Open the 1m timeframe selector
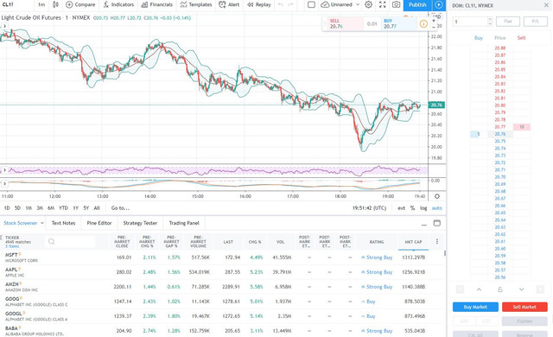This screenshot has height=337, width=553. pos(41,4)
